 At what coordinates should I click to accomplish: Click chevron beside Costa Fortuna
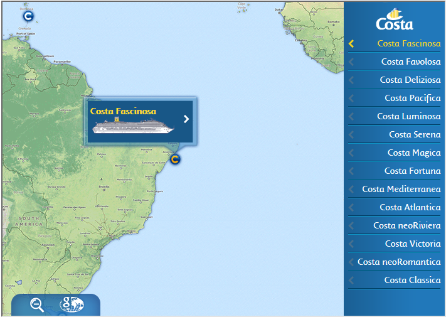pyautogui.click(x=351, y=171)
